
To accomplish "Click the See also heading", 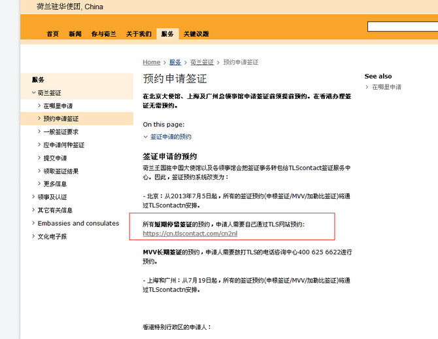I will coord(378,76).
